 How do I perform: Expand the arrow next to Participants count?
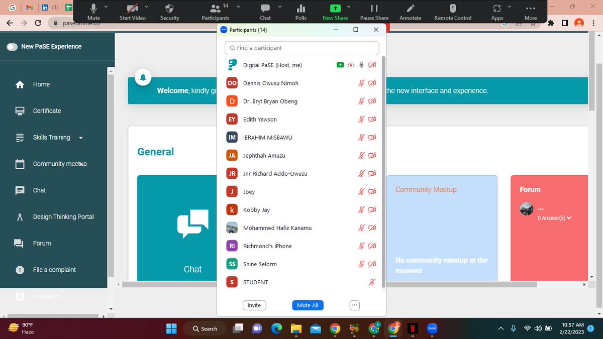pos(238,7)
